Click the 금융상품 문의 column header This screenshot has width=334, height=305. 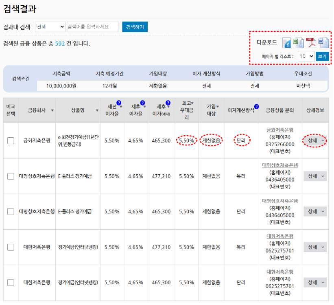click(280, 110)
